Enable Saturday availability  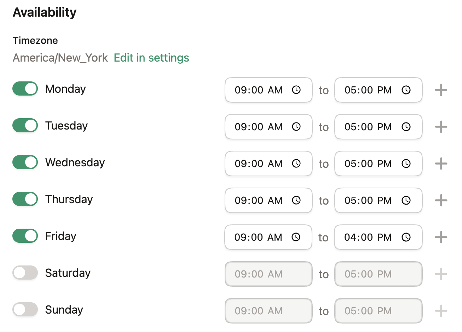(25, 273)
